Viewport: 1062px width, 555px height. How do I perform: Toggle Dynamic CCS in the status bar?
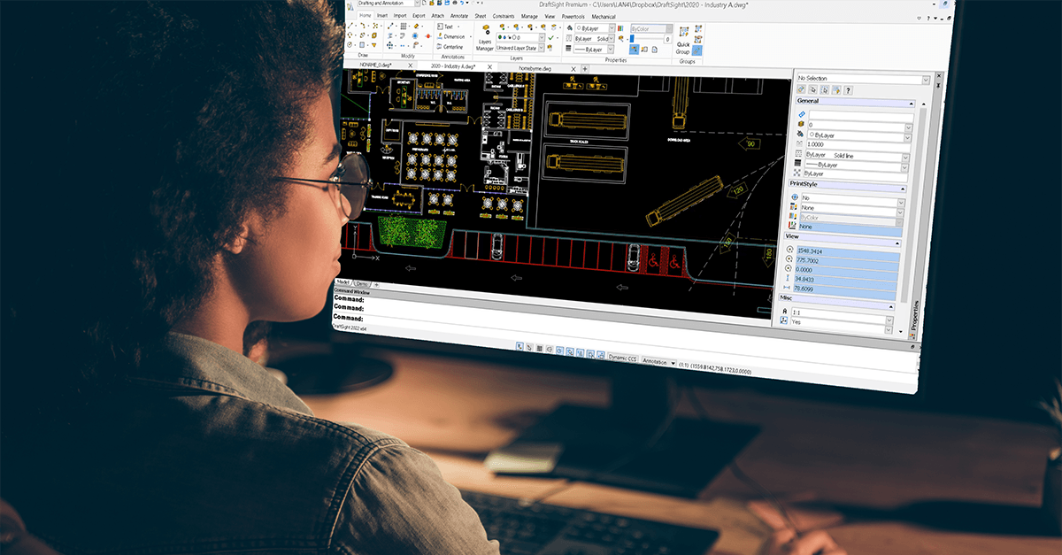coord(623,357)
